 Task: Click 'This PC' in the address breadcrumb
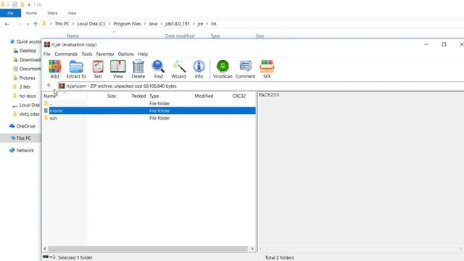tap(62, 24)
